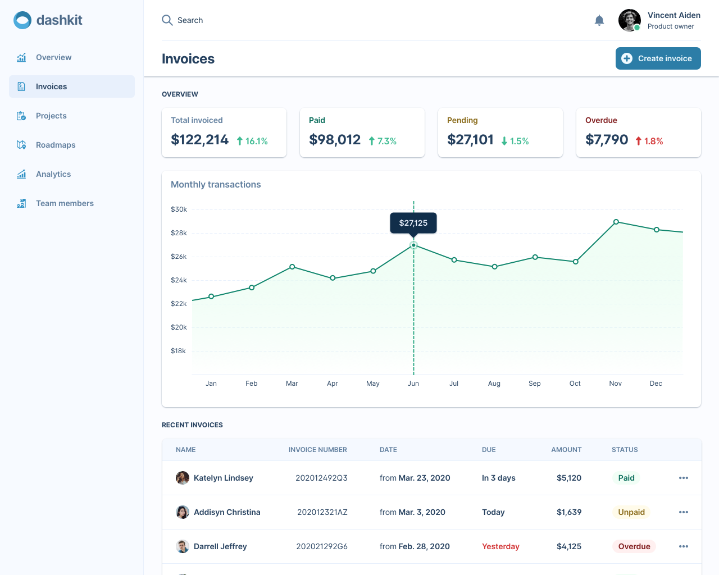
Task: Open more options for Darrell Jeffrey invoice
Action: [684, 546]
